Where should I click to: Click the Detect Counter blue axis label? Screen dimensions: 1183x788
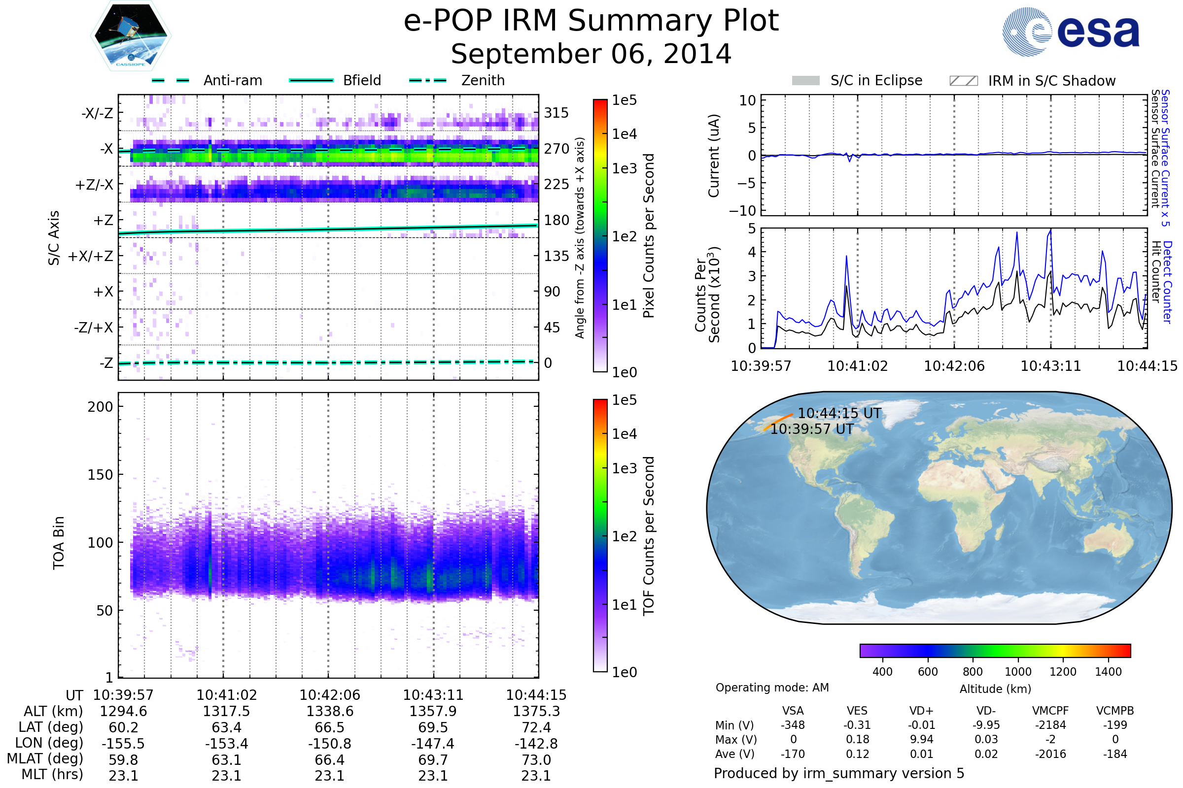[1168, 282]
